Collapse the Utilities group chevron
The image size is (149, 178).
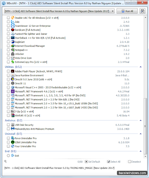coord(141,67)
